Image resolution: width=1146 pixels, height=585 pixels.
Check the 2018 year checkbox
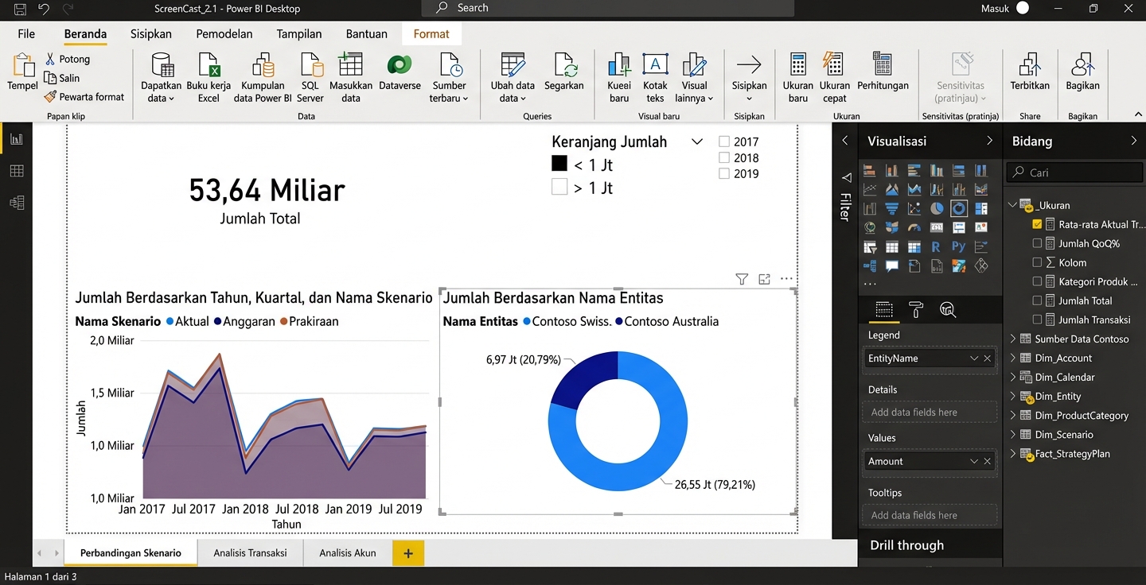pyautogui.click(x=724, y=158)
